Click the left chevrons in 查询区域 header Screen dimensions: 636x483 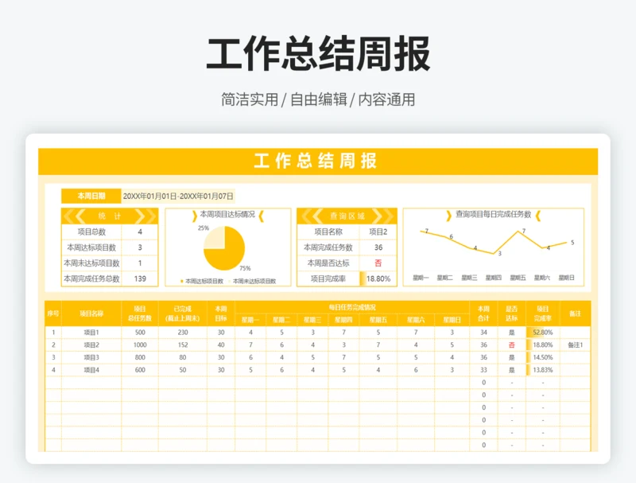311,216
